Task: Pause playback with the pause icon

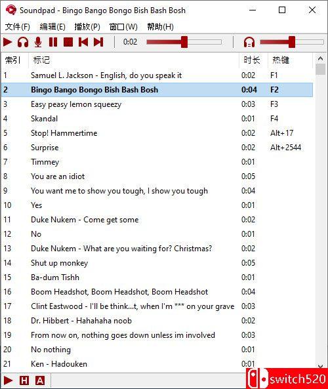Action: tap(53, 42)
